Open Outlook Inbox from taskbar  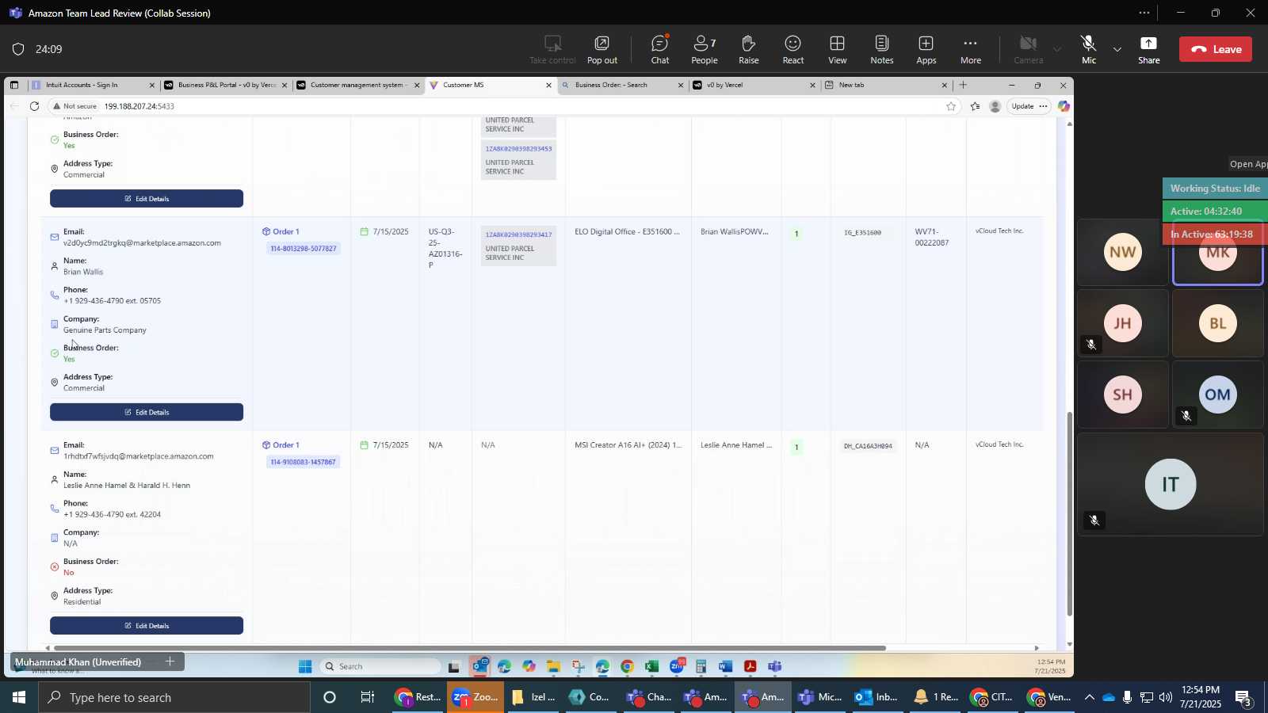877,697
